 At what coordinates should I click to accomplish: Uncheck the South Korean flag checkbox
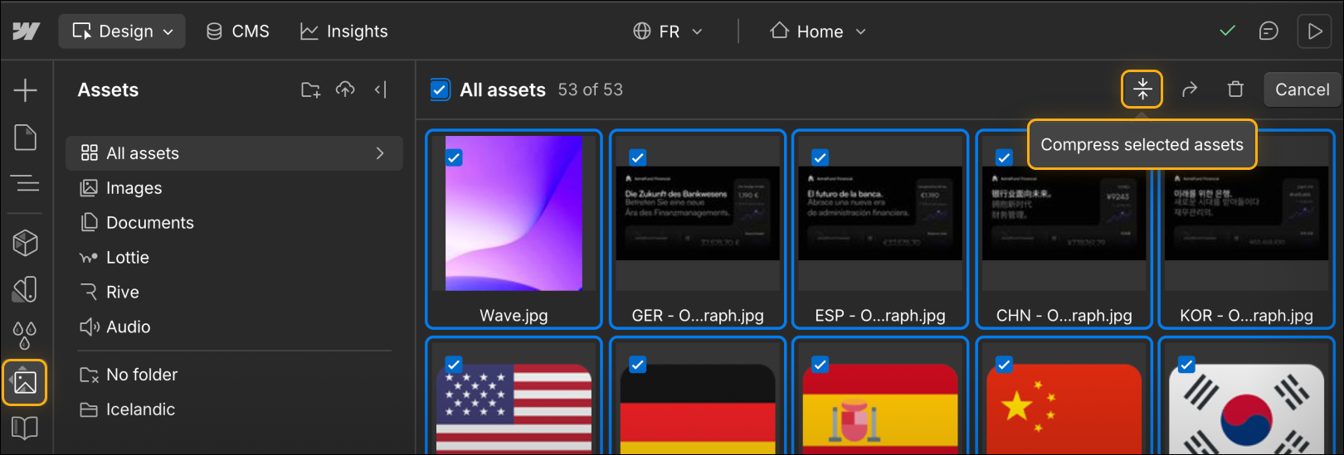(x=1186, y=364)
